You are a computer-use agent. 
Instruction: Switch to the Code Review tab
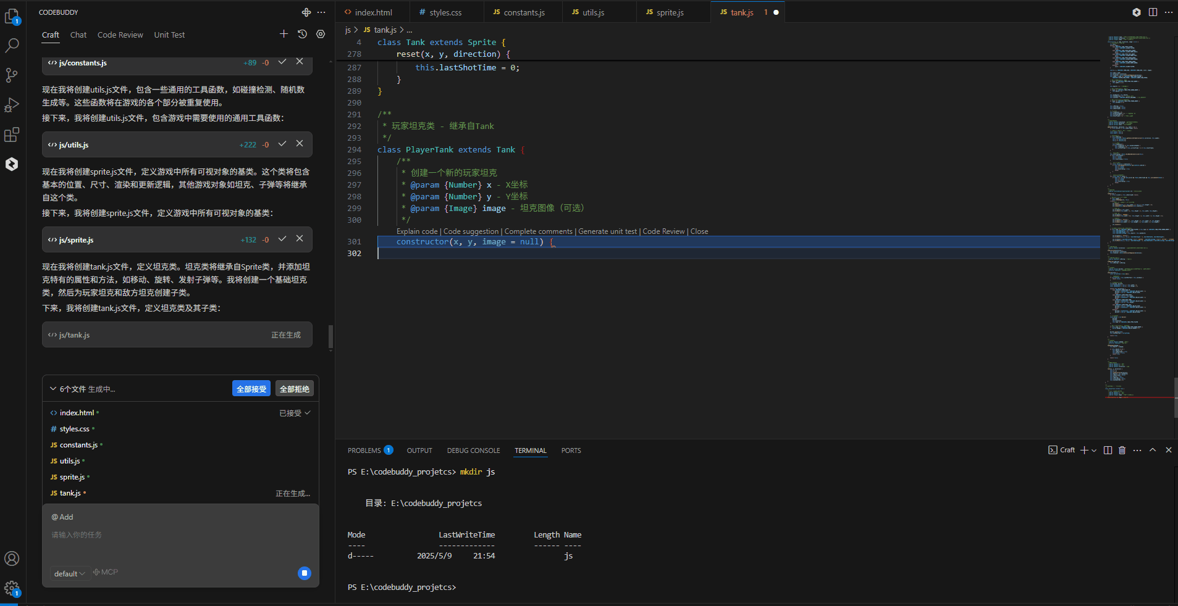(x=120, y=35)
